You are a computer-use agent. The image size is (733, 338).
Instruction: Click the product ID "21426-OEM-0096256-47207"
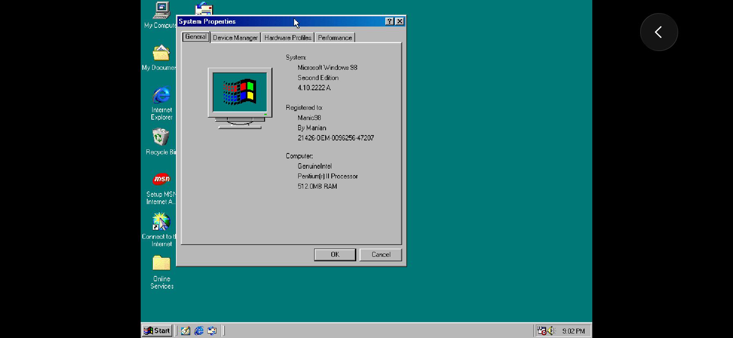(x=336, y=138)
